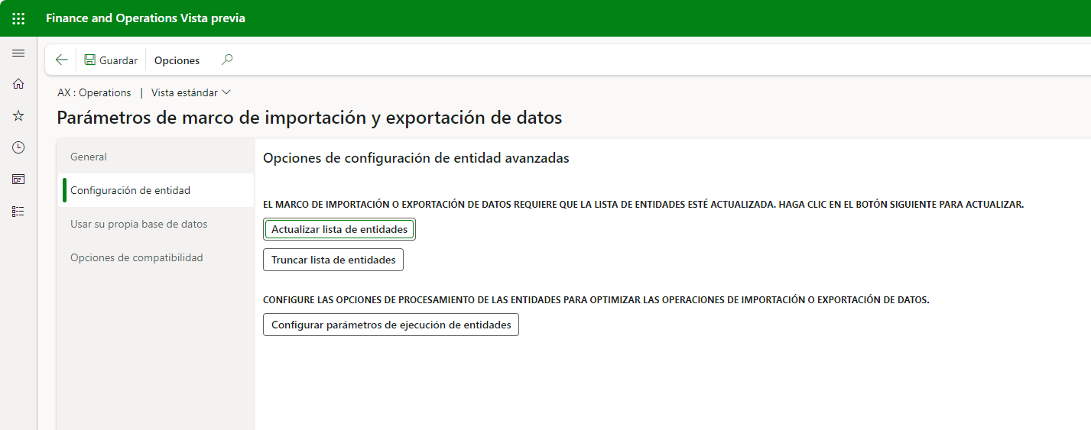Expand the Vista estándar dropdown
Image resolution: width=1091 pixels, height=430 pixels.
pyautogui.click(x=191, y=92)
